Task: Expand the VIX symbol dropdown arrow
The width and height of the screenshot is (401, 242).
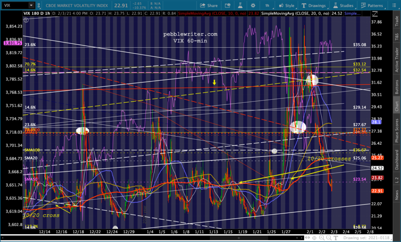Action: pyautogui.click(x=31, y=5)
